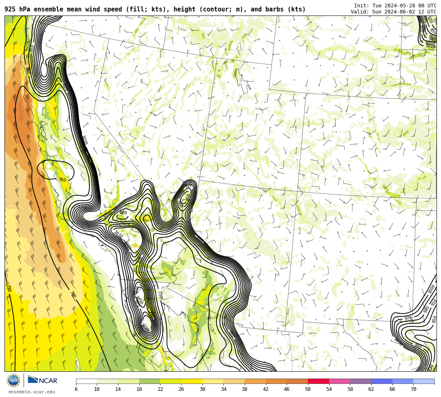The width and height of the screenshot is (441, 397).
Task: Click the NSF logo
Action: pos(13,380)
